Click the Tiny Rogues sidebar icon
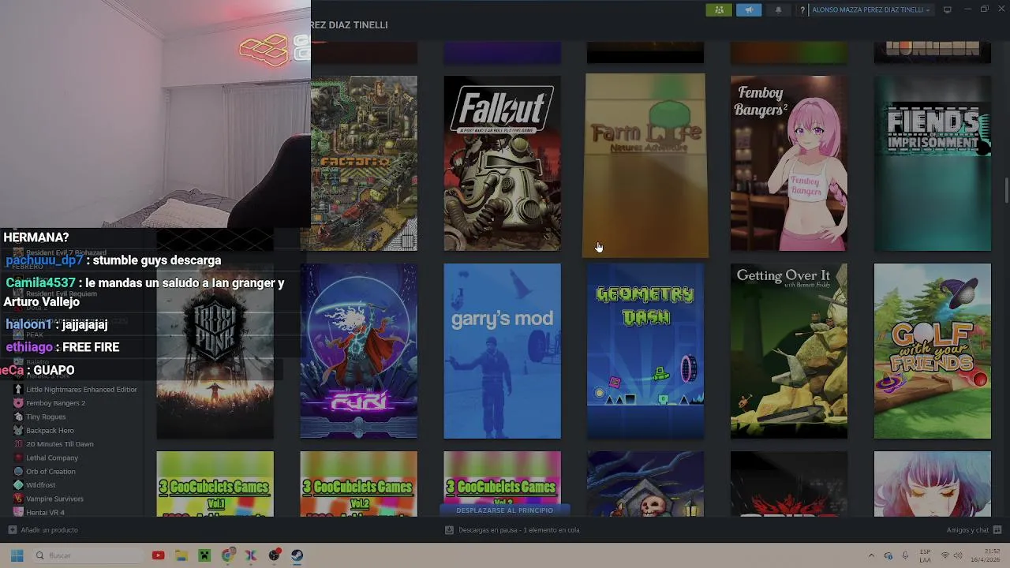Image resolution: width=1010 pixels, height=568 pixels. tap(18, 417)
